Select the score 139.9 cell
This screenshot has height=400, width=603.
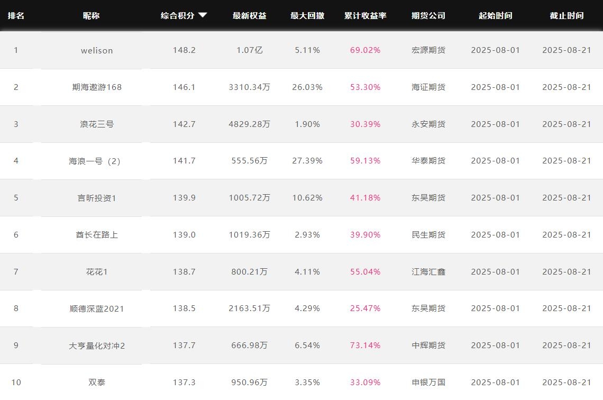(x=184, y=197)
